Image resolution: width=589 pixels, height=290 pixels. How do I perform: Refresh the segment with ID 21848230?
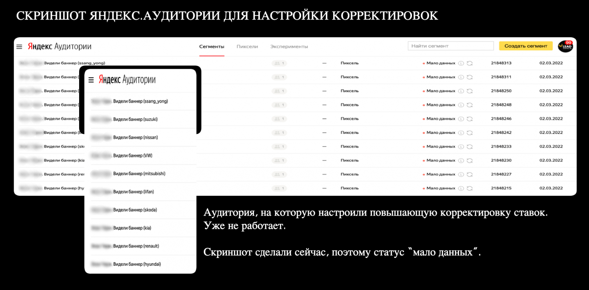(470, 160)
